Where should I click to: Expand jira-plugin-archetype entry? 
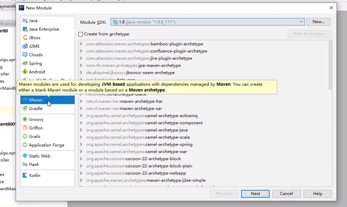click(81, 58)
